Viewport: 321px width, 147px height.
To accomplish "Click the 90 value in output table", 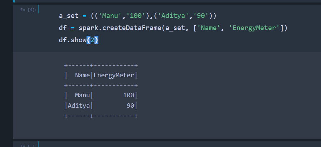I will tap(130, 106).
